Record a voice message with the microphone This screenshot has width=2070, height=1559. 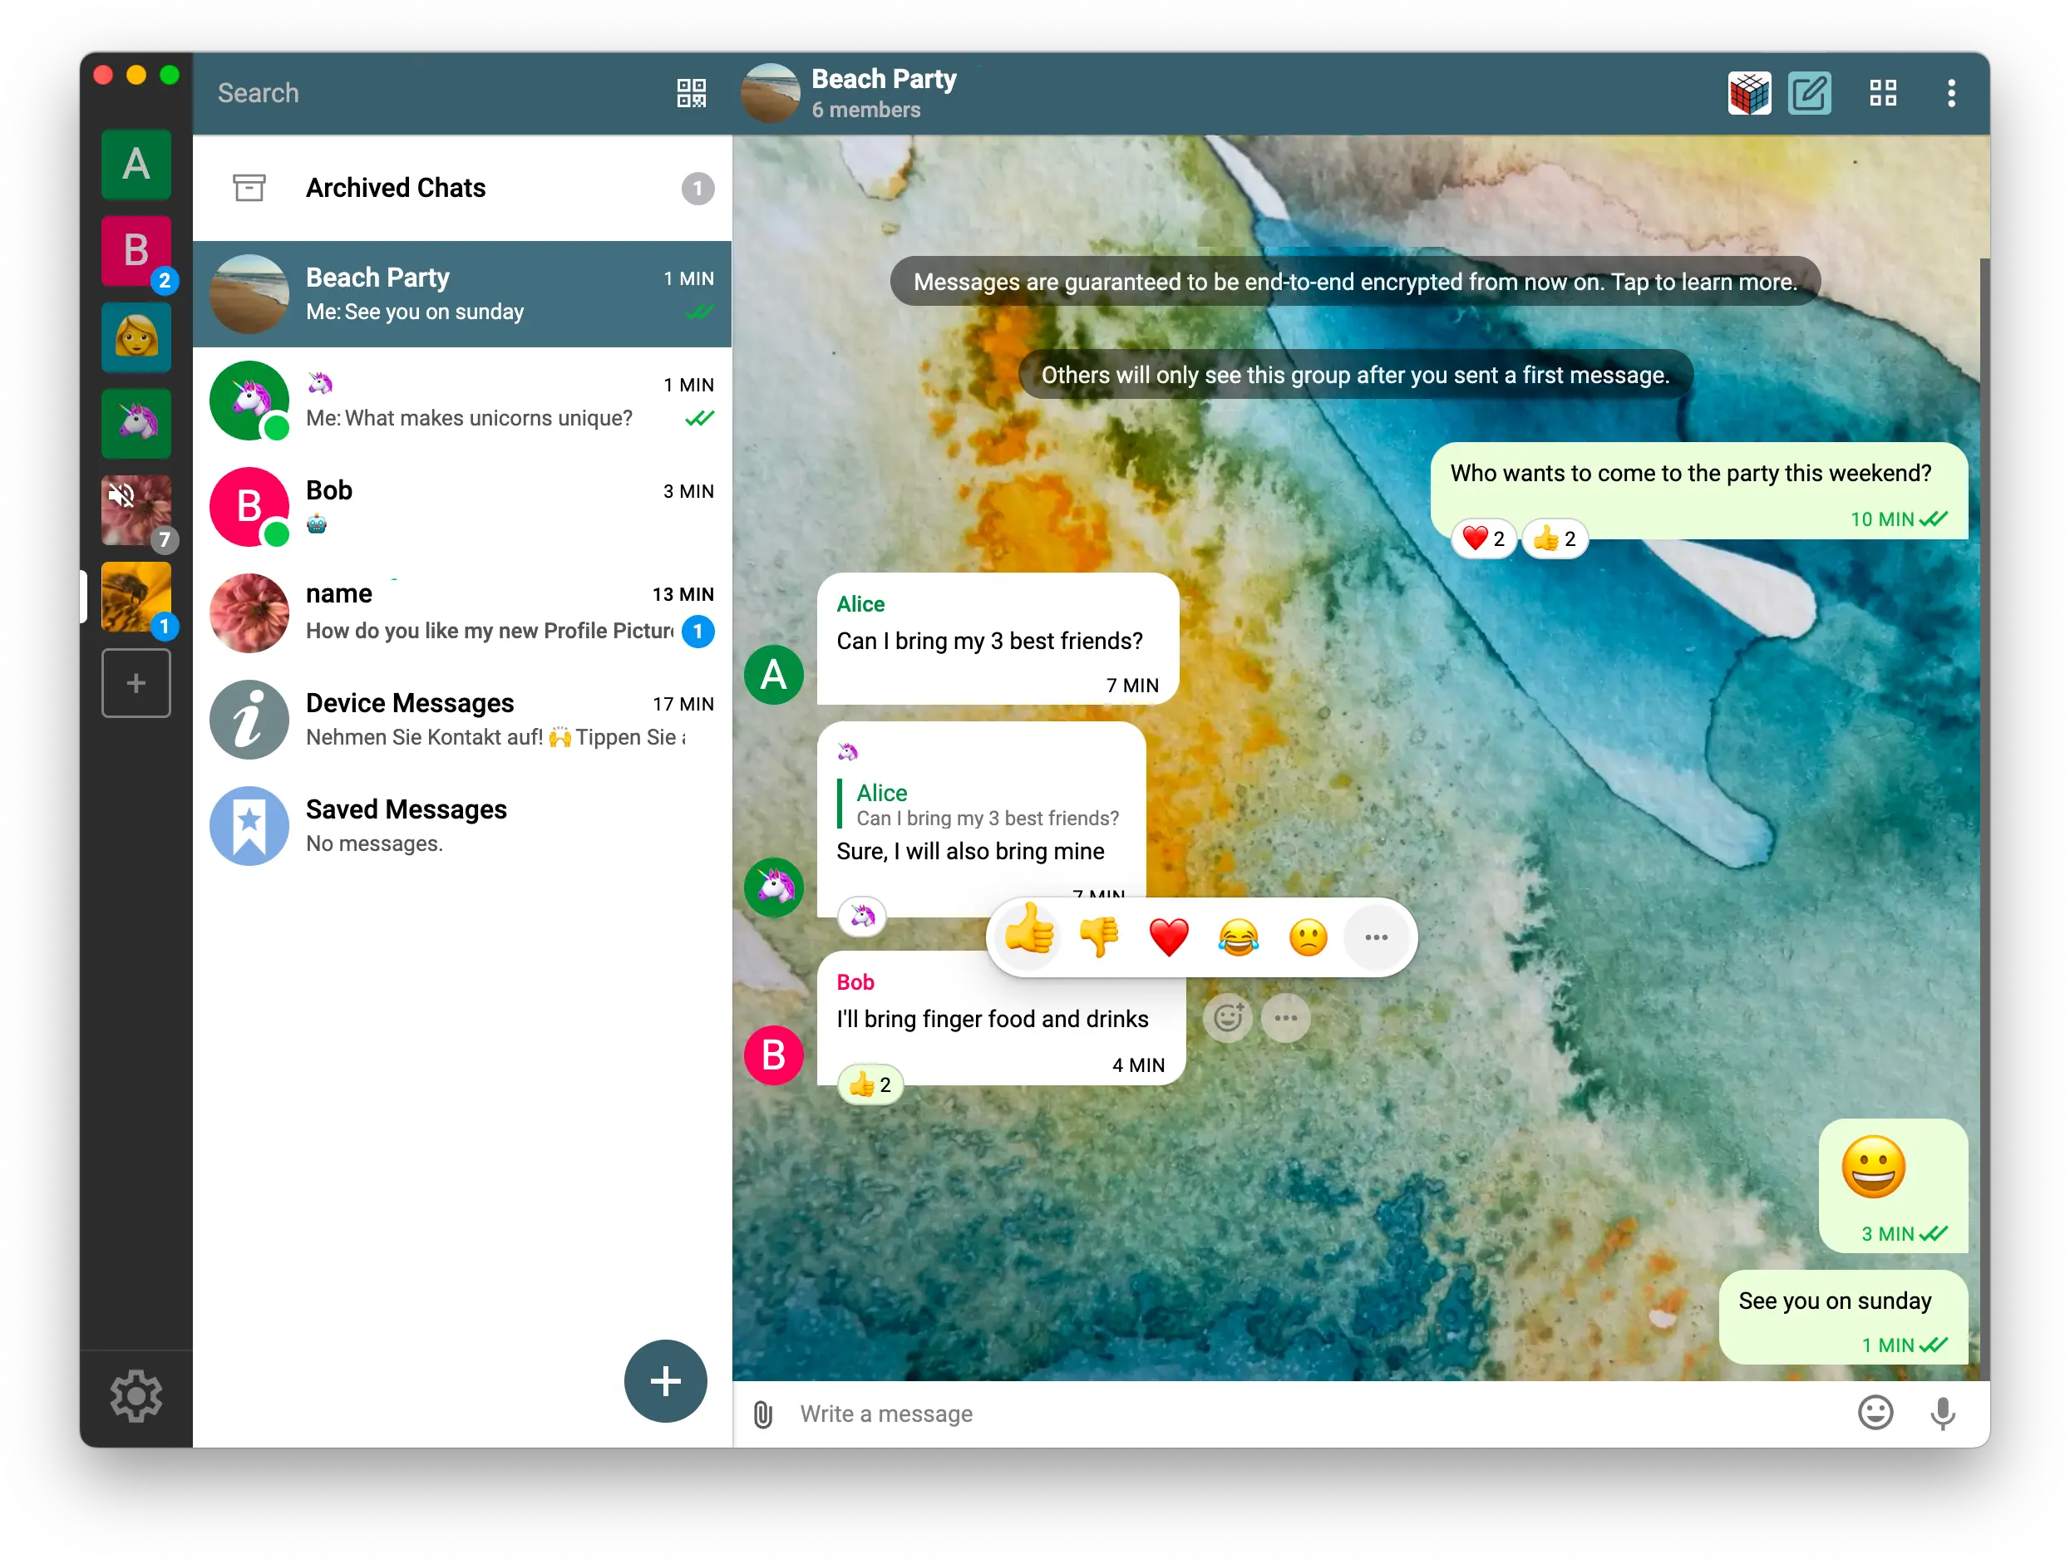(1943, 1414)
